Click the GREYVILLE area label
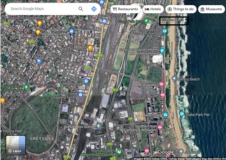 point(42,139)
